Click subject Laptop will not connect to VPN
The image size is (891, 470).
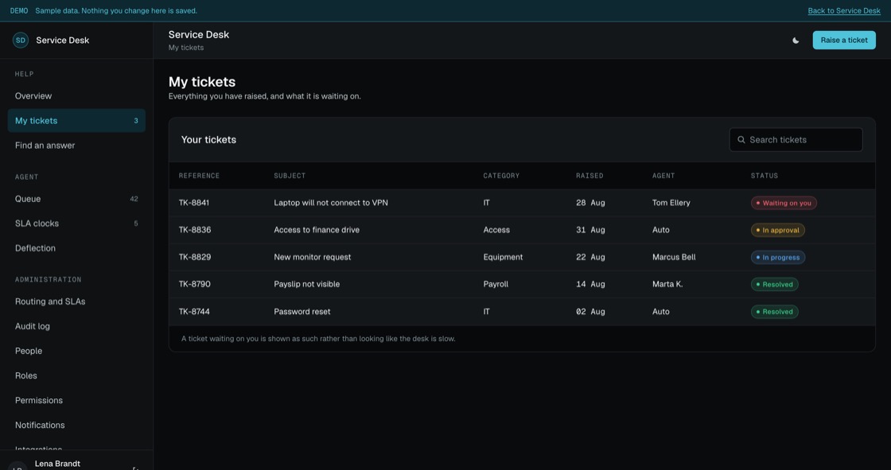point(331,203)
